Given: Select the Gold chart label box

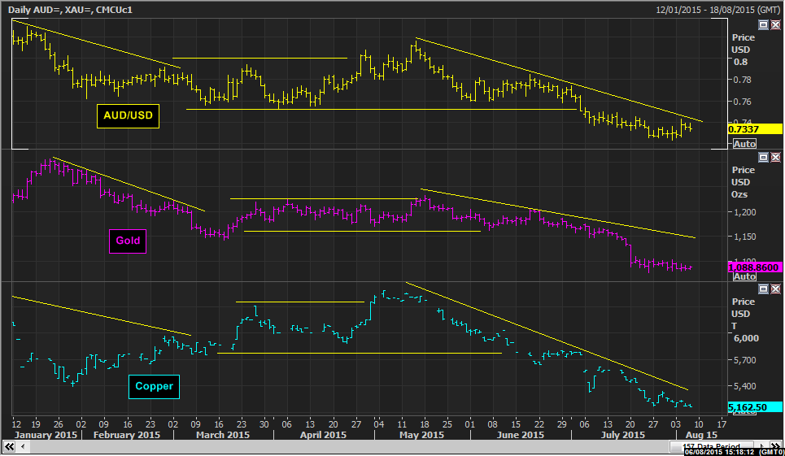Looking at the screenshot, I should pyautogui.click(x=127, y=241).
